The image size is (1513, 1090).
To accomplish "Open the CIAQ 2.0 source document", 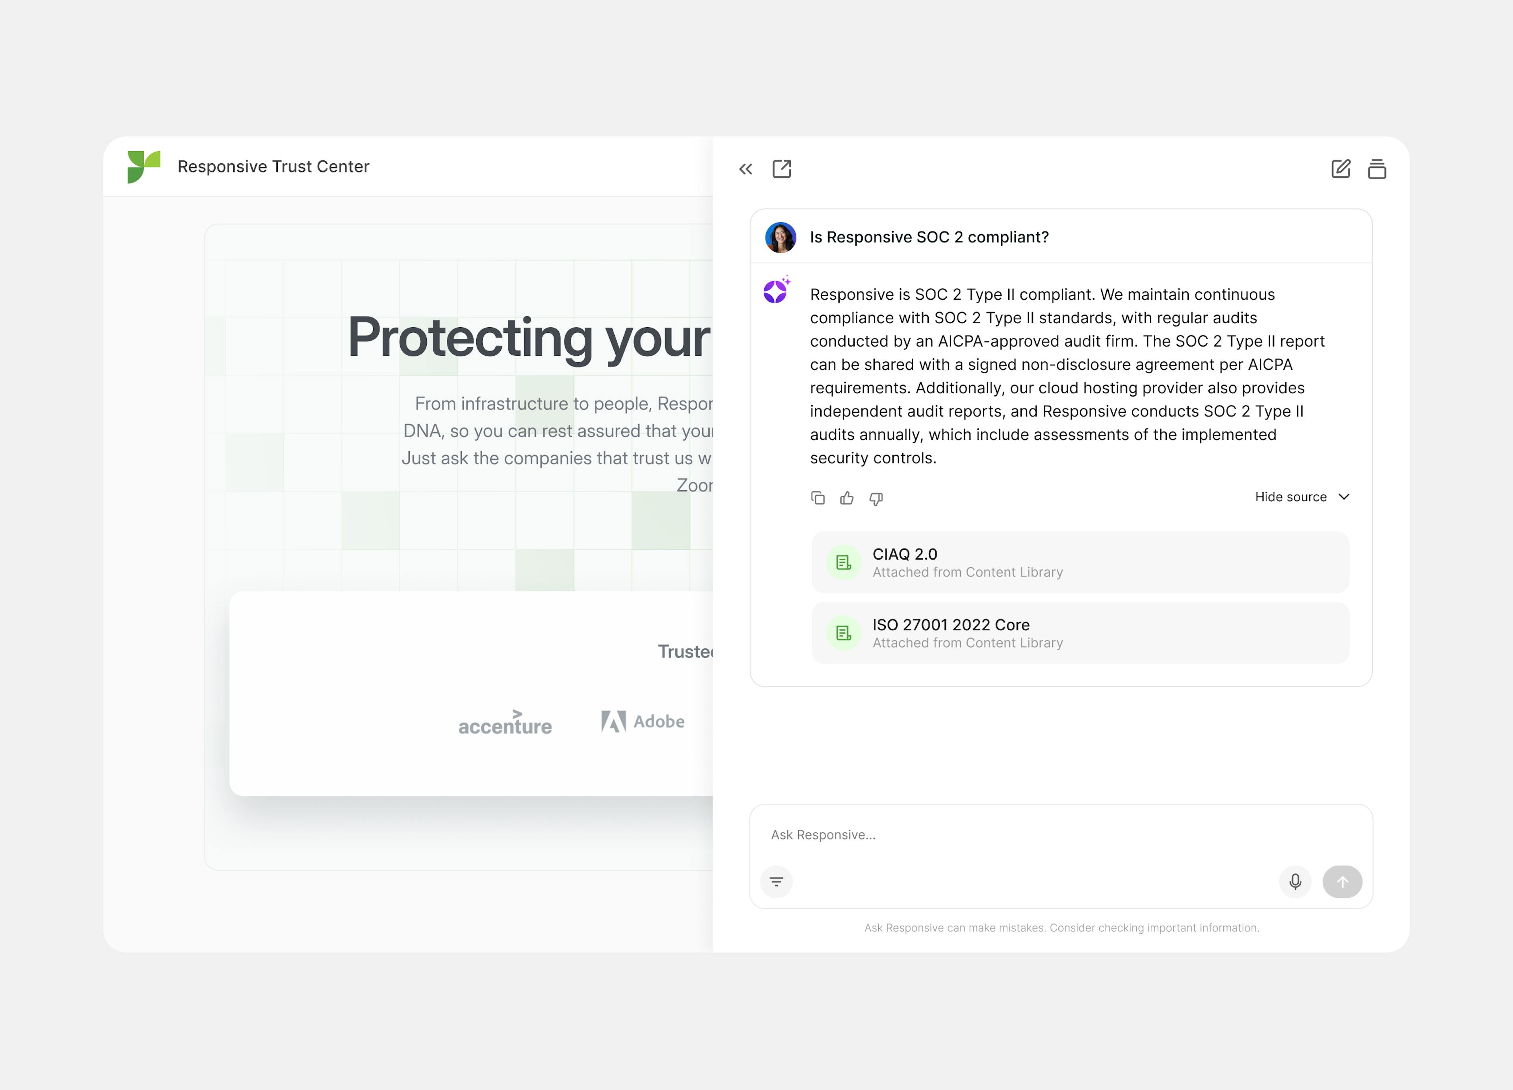I will (1079, 562).
